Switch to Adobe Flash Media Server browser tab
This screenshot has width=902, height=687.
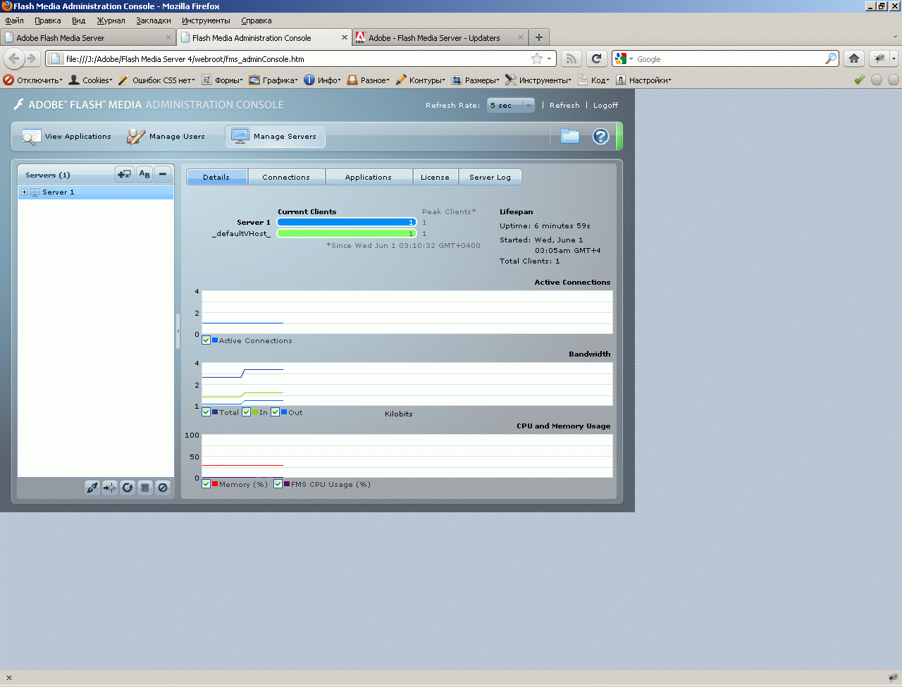(x=88, y=37)
